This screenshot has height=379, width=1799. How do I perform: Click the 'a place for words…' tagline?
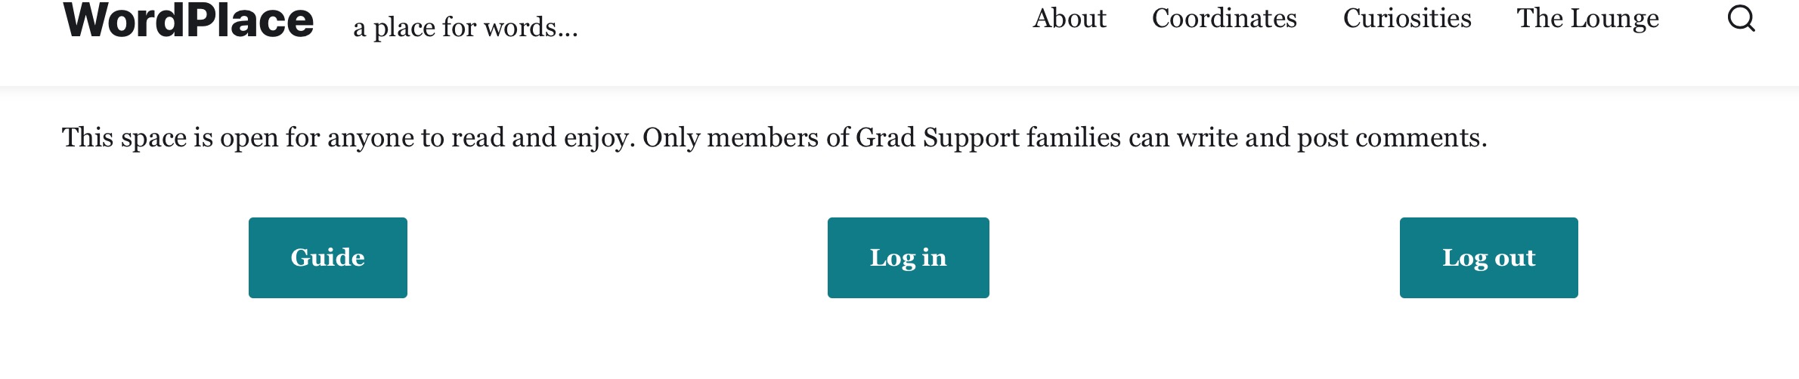(465, 27)
